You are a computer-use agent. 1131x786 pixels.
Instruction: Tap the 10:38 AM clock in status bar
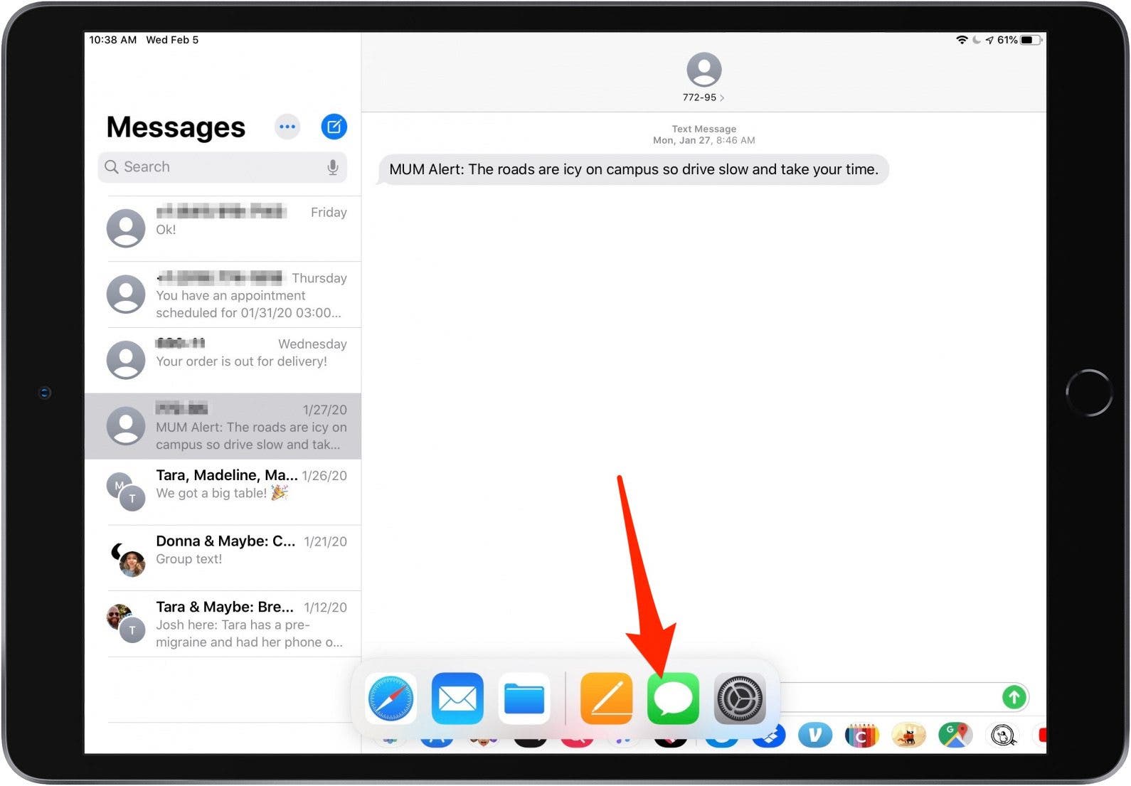coord(113,40)
